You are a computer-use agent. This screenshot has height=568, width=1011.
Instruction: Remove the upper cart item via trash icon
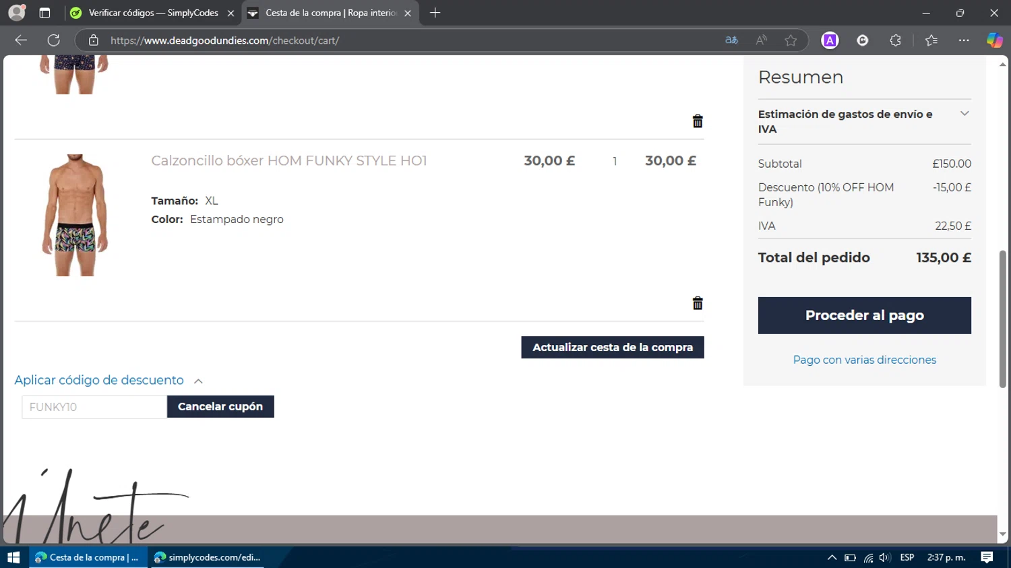(698, 121)
